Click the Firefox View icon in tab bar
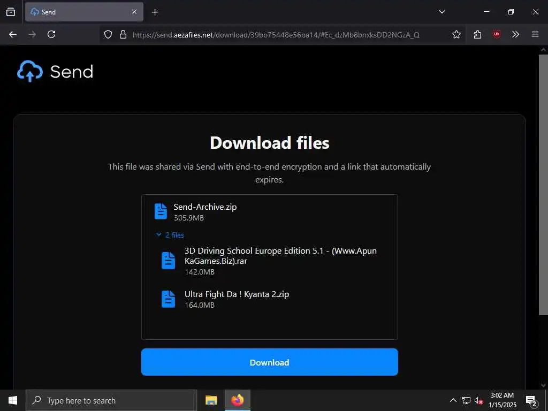The height and width of the screenshot is (411, 548). (11, 12)
